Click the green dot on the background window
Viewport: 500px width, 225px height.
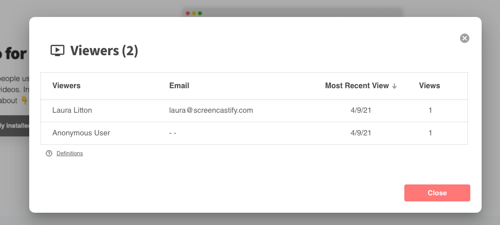pos(200,13)
